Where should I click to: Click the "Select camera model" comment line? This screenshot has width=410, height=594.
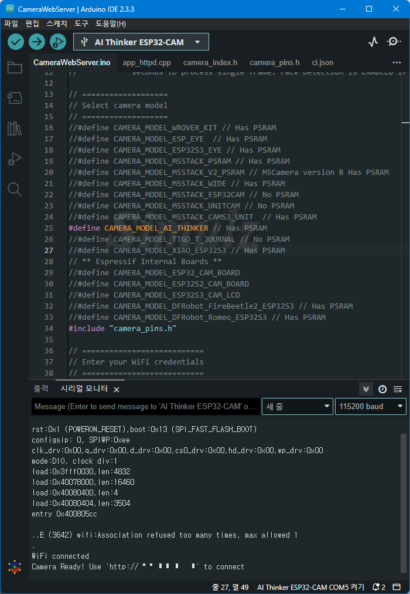coord(118,105)
